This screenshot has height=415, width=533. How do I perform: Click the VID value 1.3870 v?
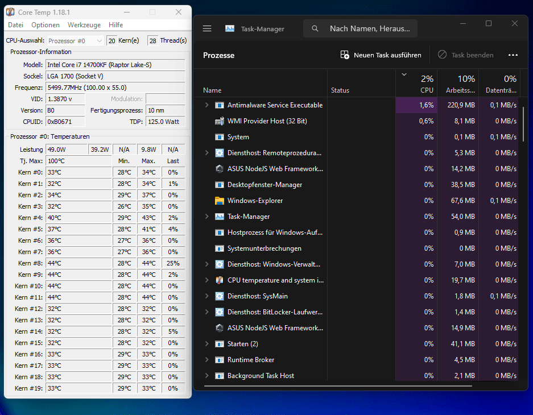65,99
